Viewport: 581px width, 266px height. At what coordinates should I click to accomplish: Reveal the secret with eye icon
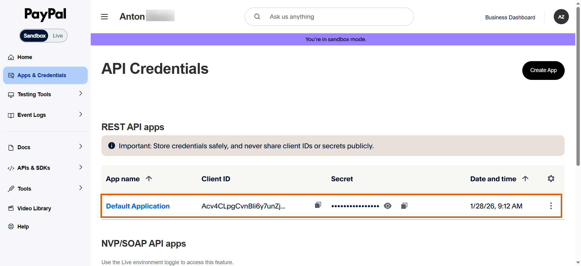tap(388, 206)
